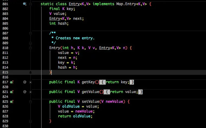This screenshot has height=128, width=206.
Task: Click line number 801 in the gutter
Action: pos(5,4)
